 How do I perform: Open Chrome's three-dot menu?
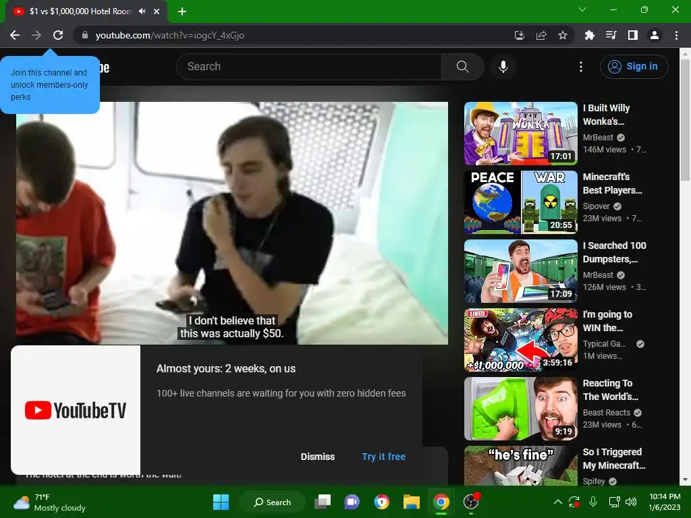coord(676,35)
